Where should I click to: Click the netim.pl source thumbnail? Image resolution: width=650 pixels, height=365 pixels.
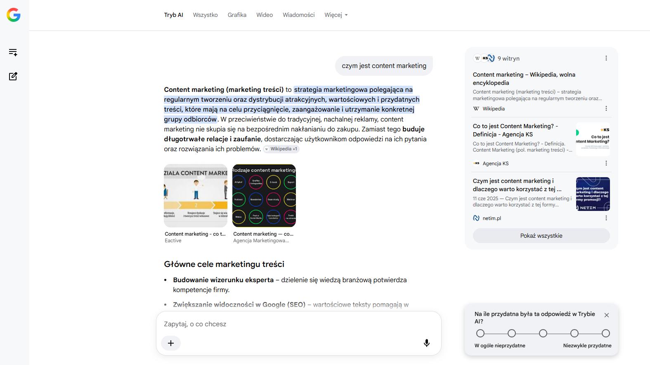[x=593, y=194]
